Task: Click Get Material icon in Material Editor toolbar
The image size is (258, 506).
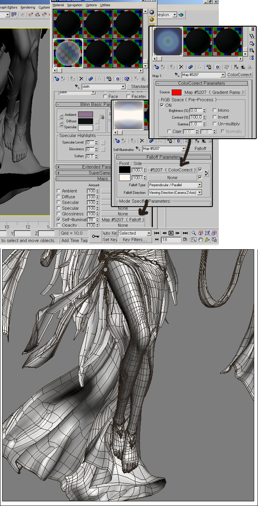Action: point(56,78)
